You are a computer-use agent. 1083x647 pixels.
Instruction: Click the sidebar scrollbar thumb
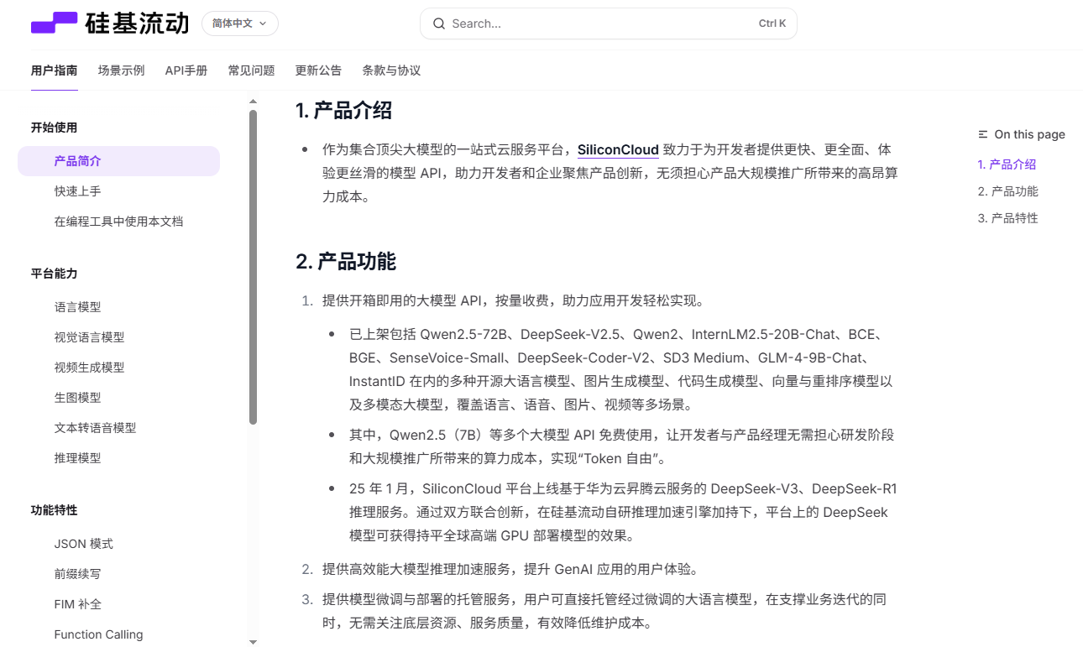(x=253, y=267)
